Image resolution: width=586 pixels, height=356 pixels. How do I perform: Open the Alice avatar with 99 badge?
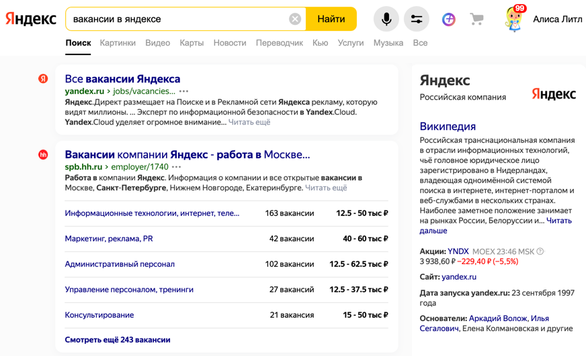(514, 19)
